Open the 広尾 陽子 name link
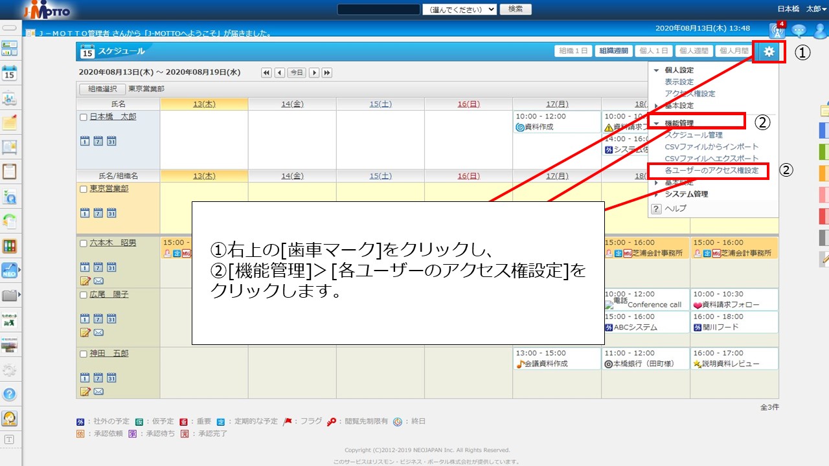This screenshot has width=829, height=466. [109, 294]
